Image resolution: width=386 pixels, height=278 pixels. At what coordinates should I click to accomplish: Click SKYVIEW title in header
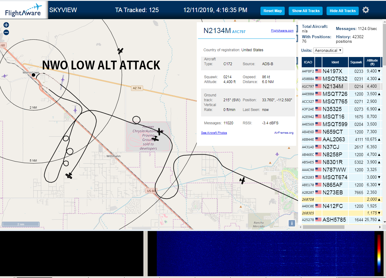[x=63, y=10]
